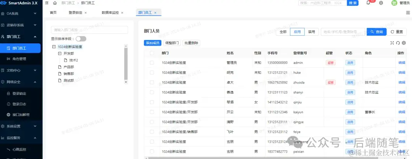Collapse the 开发部 tree node

tap(60, 54)
